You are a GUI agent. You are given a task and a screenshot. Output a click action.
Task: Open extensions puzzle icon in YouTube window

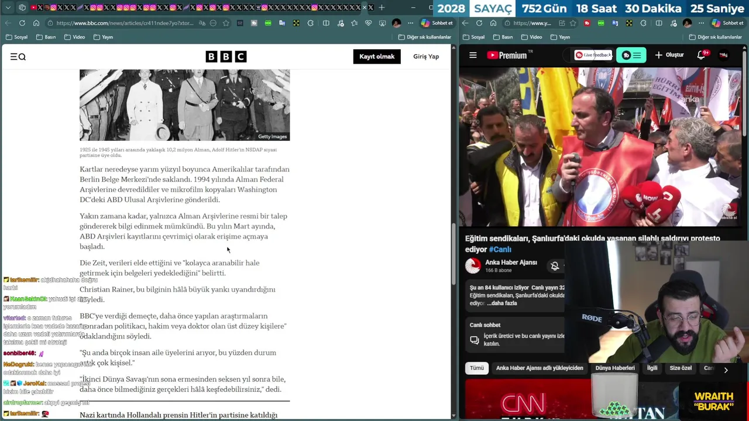point(644,23)
